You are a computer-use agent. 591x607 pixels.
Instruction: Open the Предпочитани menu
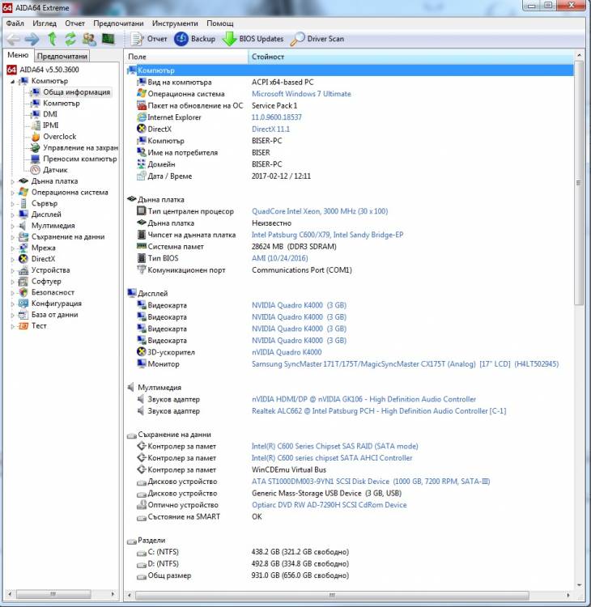pyautogui.click(x=118, y=23)
